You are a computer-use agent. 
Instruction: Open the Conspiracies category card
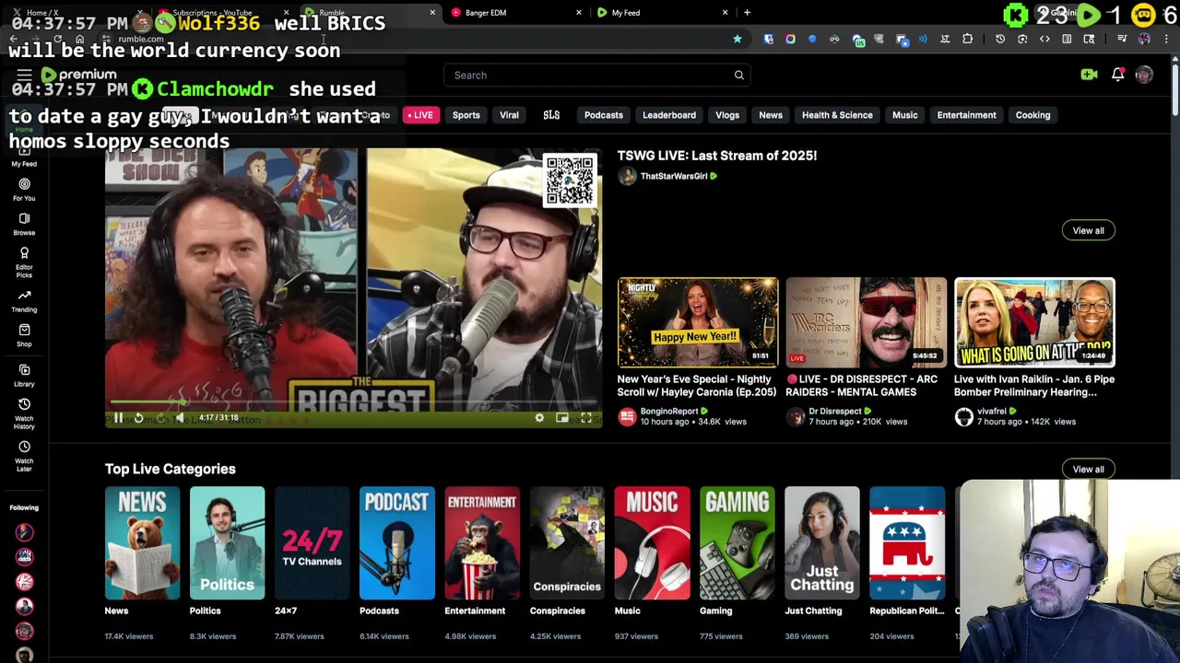(567, 543)
